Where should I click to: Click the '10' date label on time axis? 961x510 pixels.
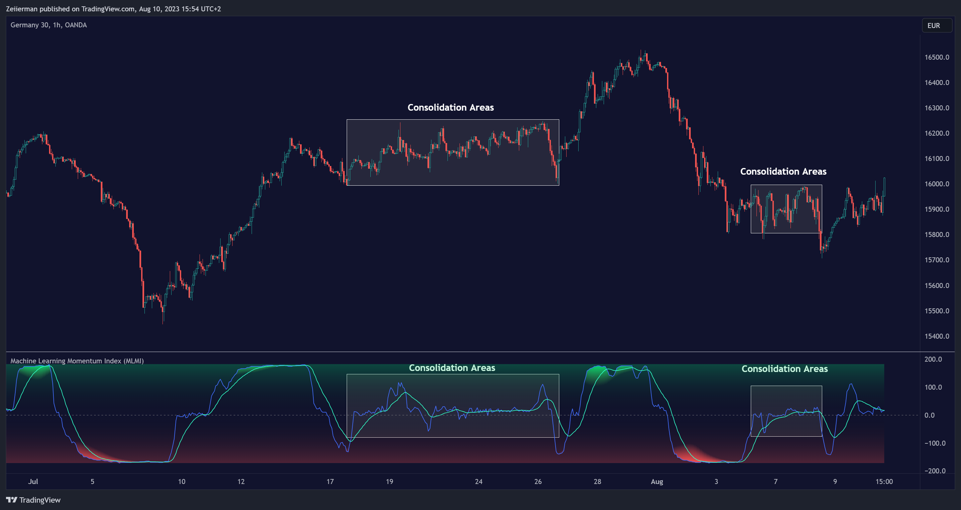tap(182, 482)
